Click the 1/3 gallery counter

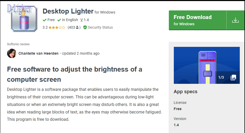pos(221,77)
